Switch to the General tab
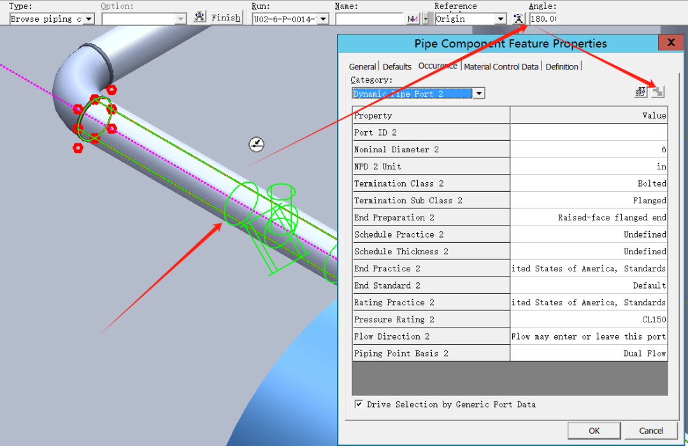Viewport: 688px width, 446px height. [x=362, y=67]
